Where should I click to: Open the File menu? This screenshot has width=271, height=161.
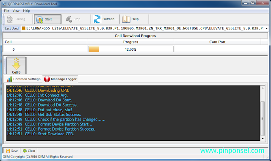[x=6, y=11]
